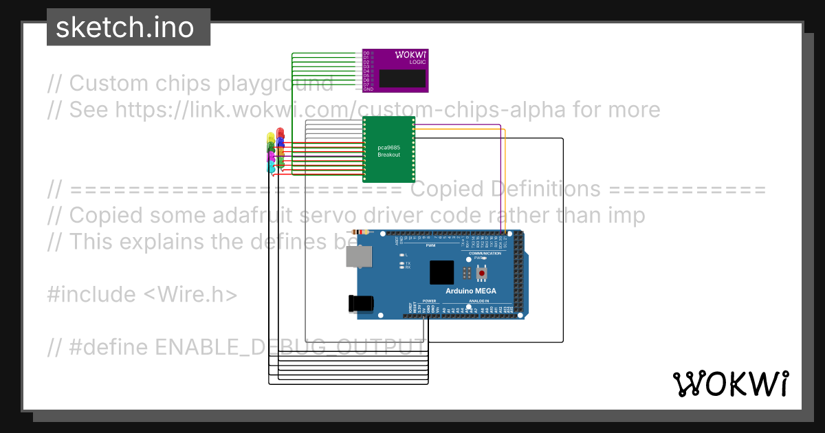Click the D0 pin on the logic analyzer

(x=367, y=53)
